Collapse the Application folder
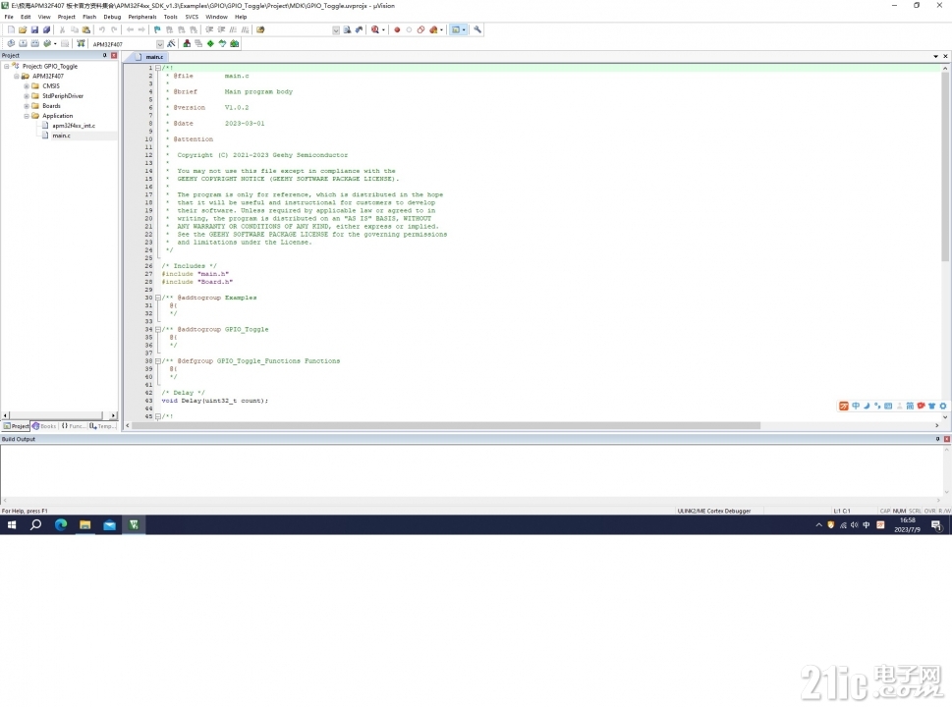The width and height of the screenshot is (952, 707). [27, 116]
